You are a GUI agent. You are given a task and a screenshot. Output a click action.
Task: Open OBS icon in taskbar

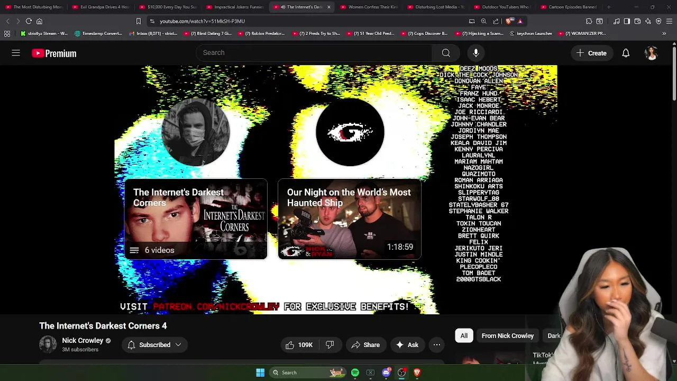point(401,373)
